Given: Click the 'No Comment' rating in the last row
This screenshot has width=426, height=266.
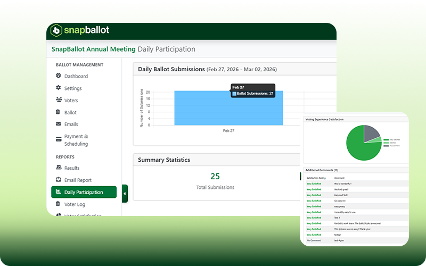Looking at the screenshot, I should tap(314, 240).
